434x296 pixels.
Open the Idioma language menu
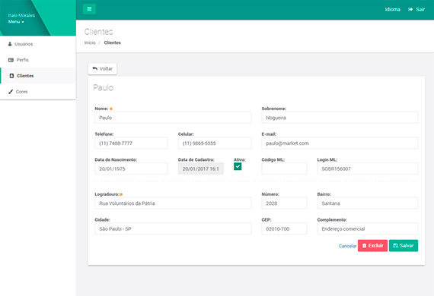click(x=392, y=9)
